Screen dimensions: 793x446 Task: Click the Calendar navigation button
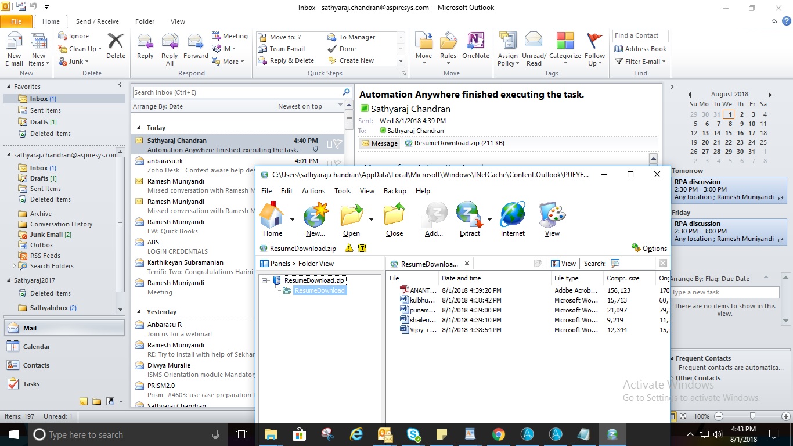pyautogui.click(x=36, y=347)
